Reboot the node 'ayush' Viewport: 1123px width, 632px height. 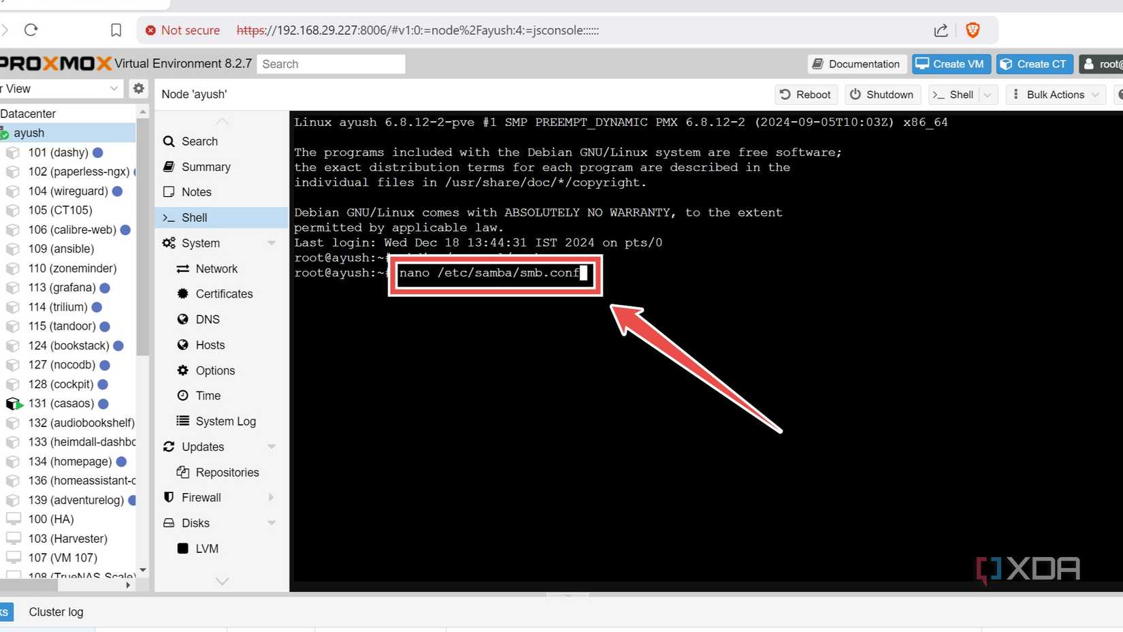coord(805,95)
